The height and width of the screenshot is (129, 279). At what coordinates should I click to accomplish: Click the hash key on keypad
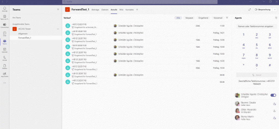(x=270, y=65)
